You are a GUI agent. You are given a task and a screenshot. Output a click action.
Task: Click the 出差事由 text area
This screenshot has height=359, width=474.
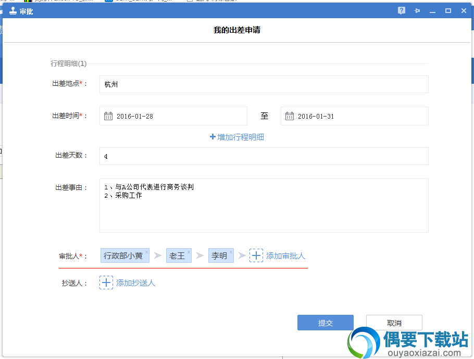(264, 206)
